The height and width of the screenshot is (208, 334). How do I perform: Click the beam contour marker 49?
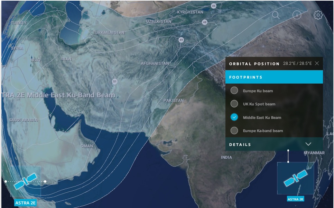[x=181, y=40]
